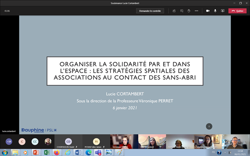Open the meeting chat icon

pyautogui.click(x=181, y=11)
